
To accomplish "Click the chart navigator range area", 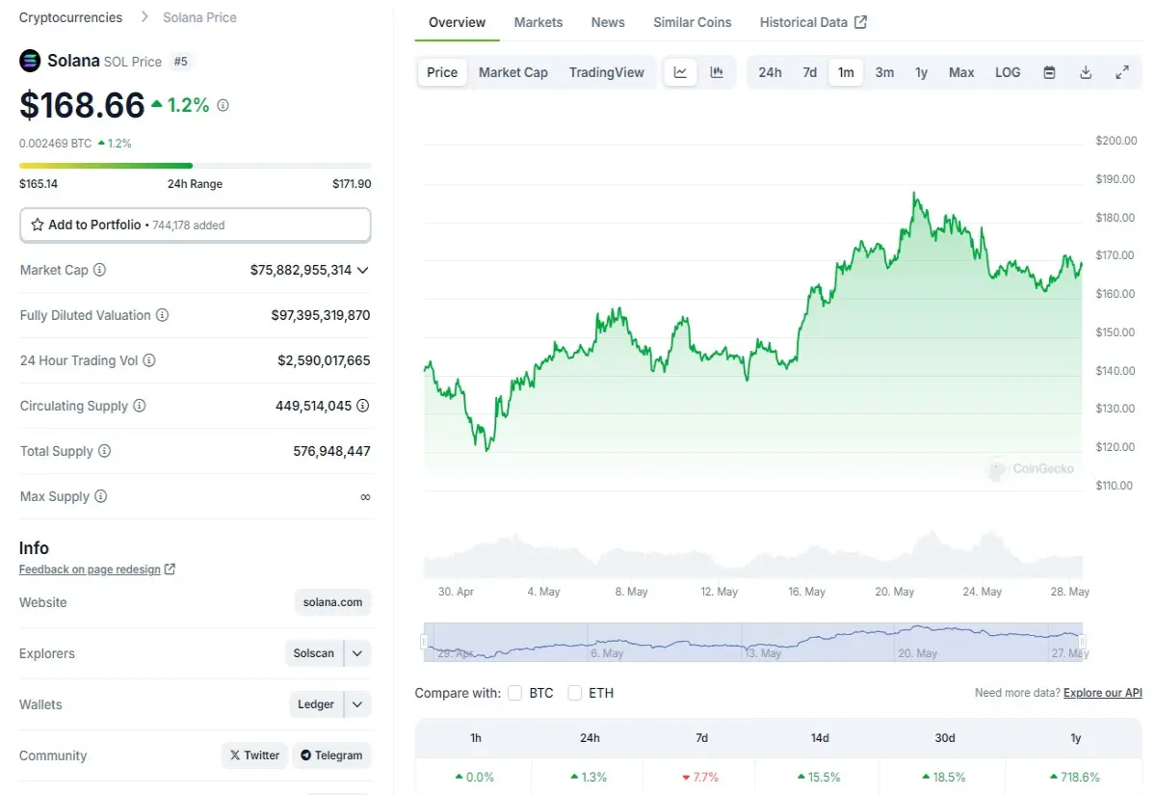I will point(753,642).
